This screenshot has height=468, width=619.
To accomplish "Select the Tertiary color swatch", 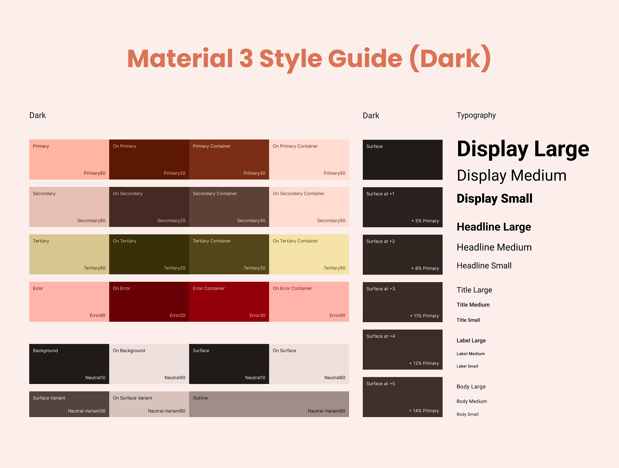I will (69, 254).
